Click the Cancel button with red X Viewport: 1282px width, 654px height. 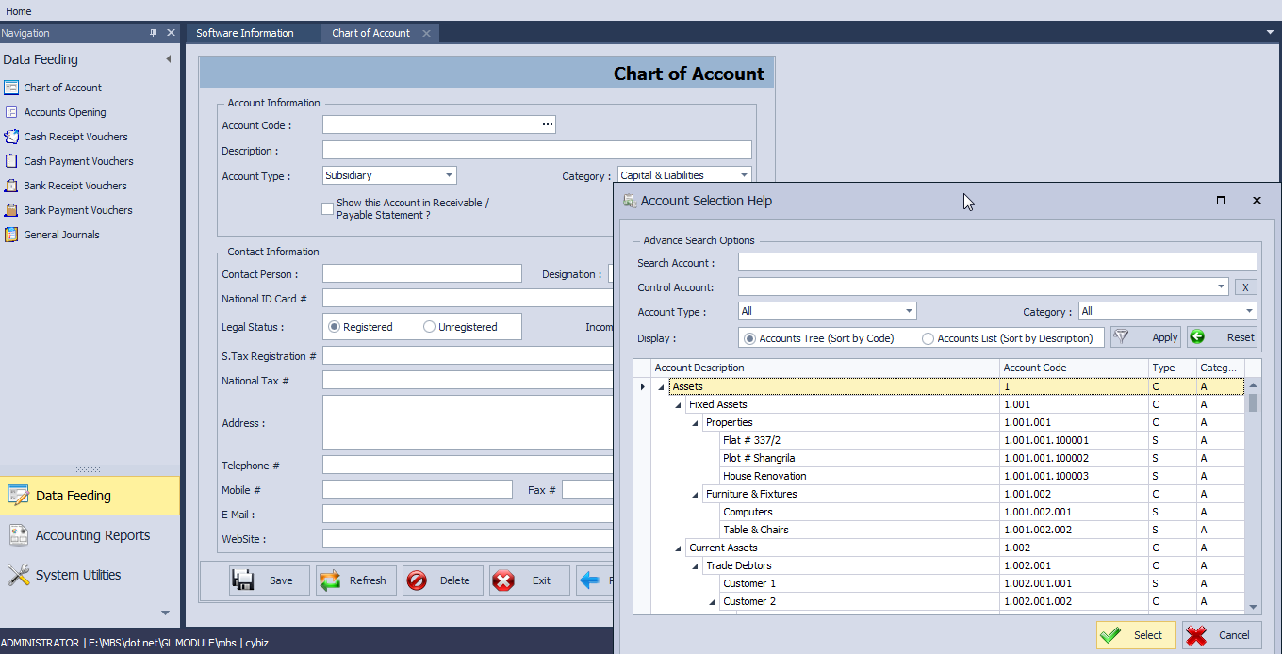[1222, 635]
